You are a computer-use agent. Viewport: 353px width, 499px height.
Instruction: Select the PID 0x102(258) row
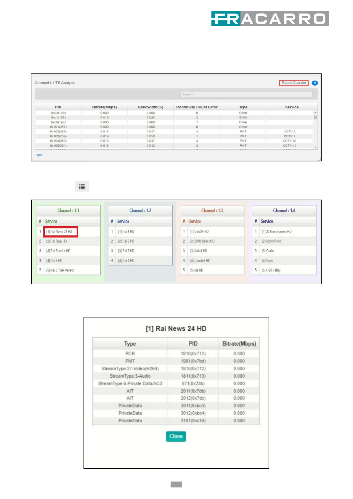[x=174, y=131]
